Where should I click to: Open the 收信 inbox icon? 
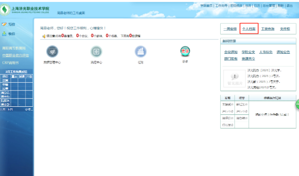[4, 34]
